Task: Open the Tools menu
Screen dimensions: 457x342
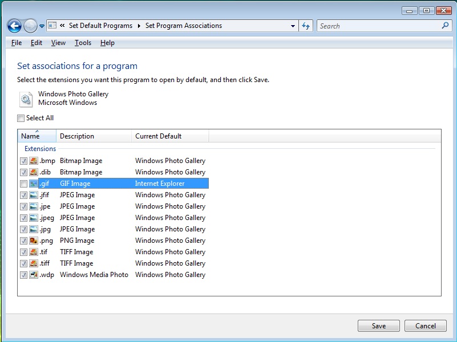Action: click(83, 43)
